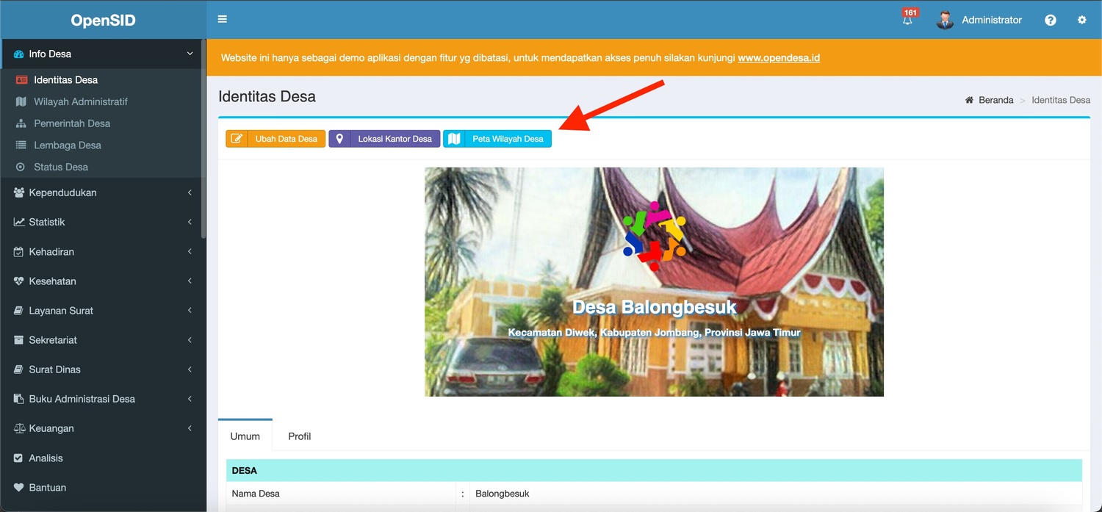Viewport: 1102px width, 512px height.
Task: Switch to the Profil tab
Action: (x=299, y=436)
